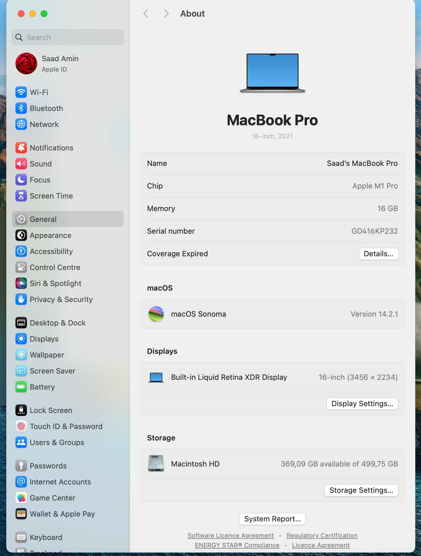Open Users & Groups icon
Viewport: 421px width, 556px height.
click(21, 442)
